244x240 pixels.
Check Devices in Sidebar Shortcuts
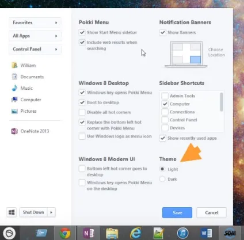coord(165,128)
